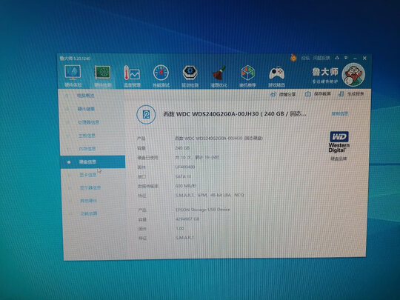Minimize the 鲁大师 window
The width and height of the screenshot is (400, 300).
tap(355, 59)
